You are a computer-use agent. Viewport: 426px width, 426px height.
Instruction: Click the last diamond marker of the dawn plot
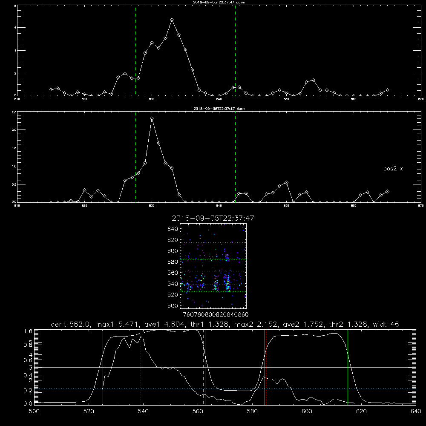[387, 90]
